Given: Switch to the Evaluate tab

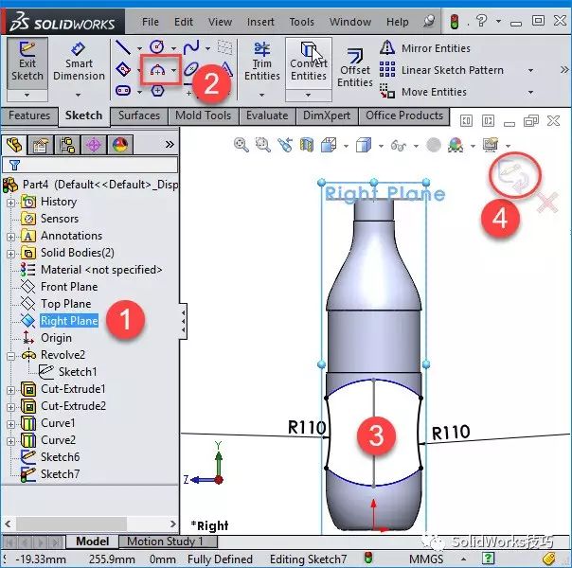Looking at the screenshot, I should click(267, 115).
